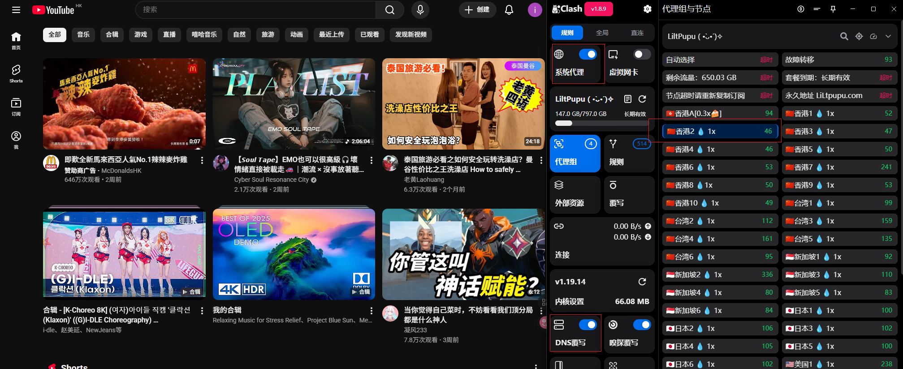Collapse the LiltPupu proxy group chevron
Viewport: 903px width, 369px height.
(x=888, y=36)
